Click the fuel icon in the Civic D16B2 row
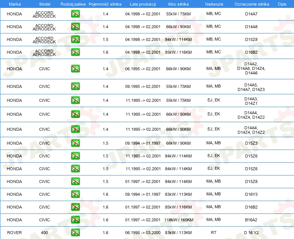The height and width of the screenshot is (239, 294). (x=75, y=207)
